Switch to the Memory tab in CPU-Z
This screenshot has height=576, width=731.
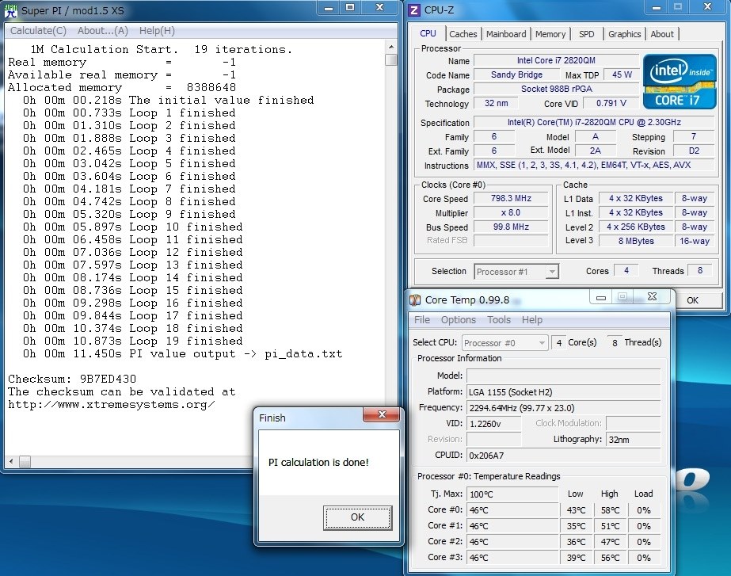pos(550,34)
